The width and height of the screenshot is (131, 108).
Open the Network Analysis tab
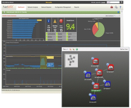tap(33, 7)
